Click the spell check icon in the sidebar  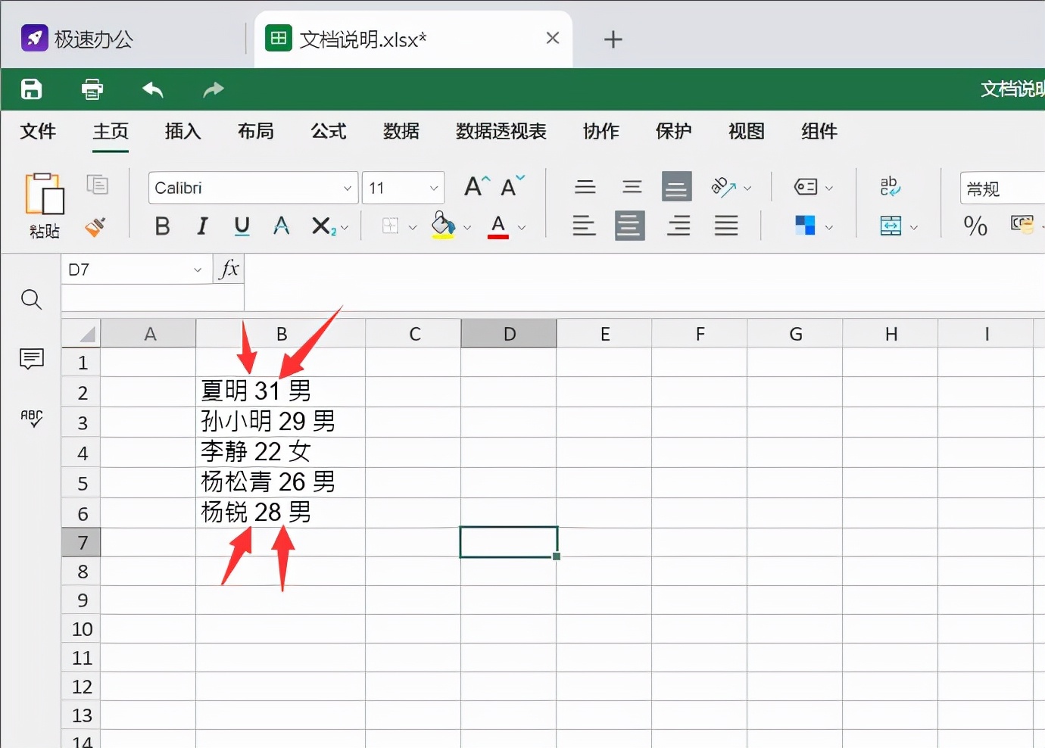[31, 417]
